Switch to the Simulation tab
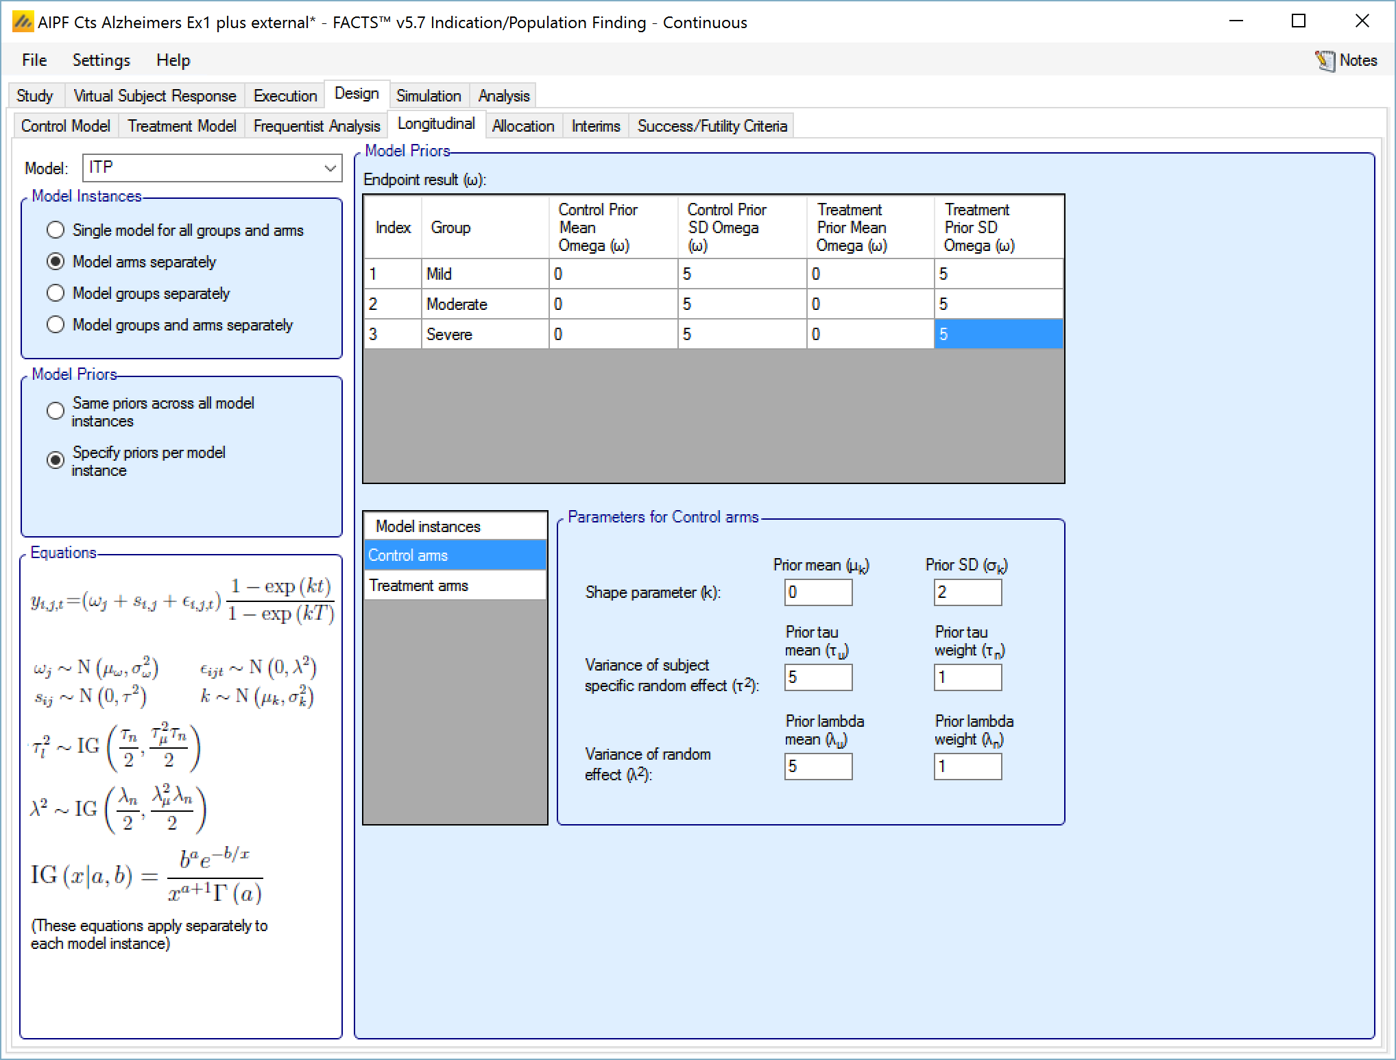Screen dimensions: 1396x1060 coord(429,96)
